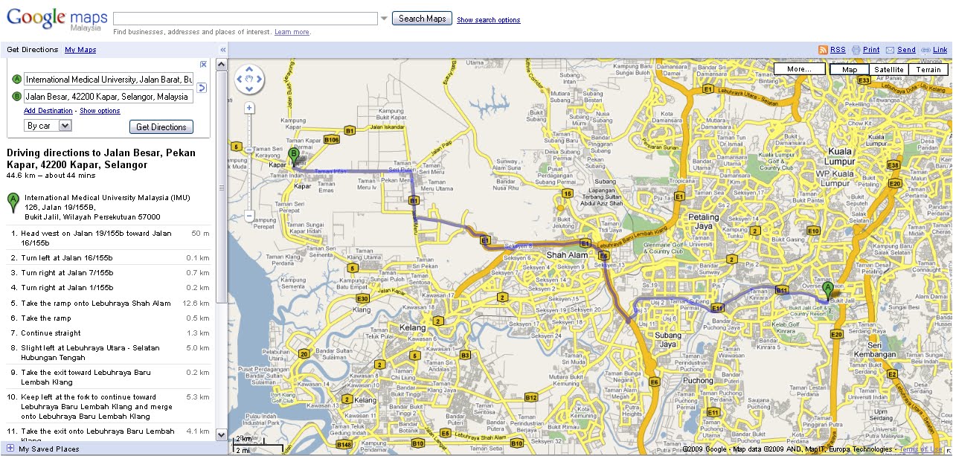Select step 5 ramp onto Lebuhraya Shah Alam
The image size is (953, 456).
pos(109,304)
